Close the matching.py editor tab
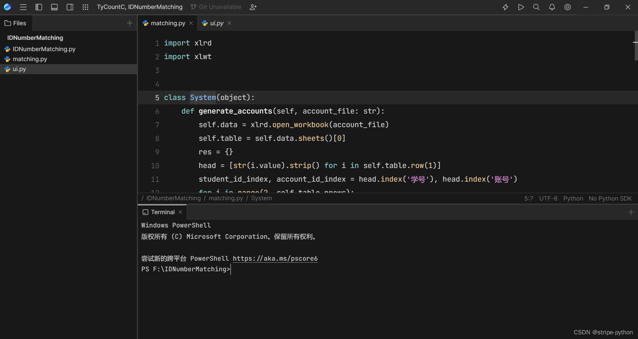This screenshot has width=638, height=339. pos(191,23)
